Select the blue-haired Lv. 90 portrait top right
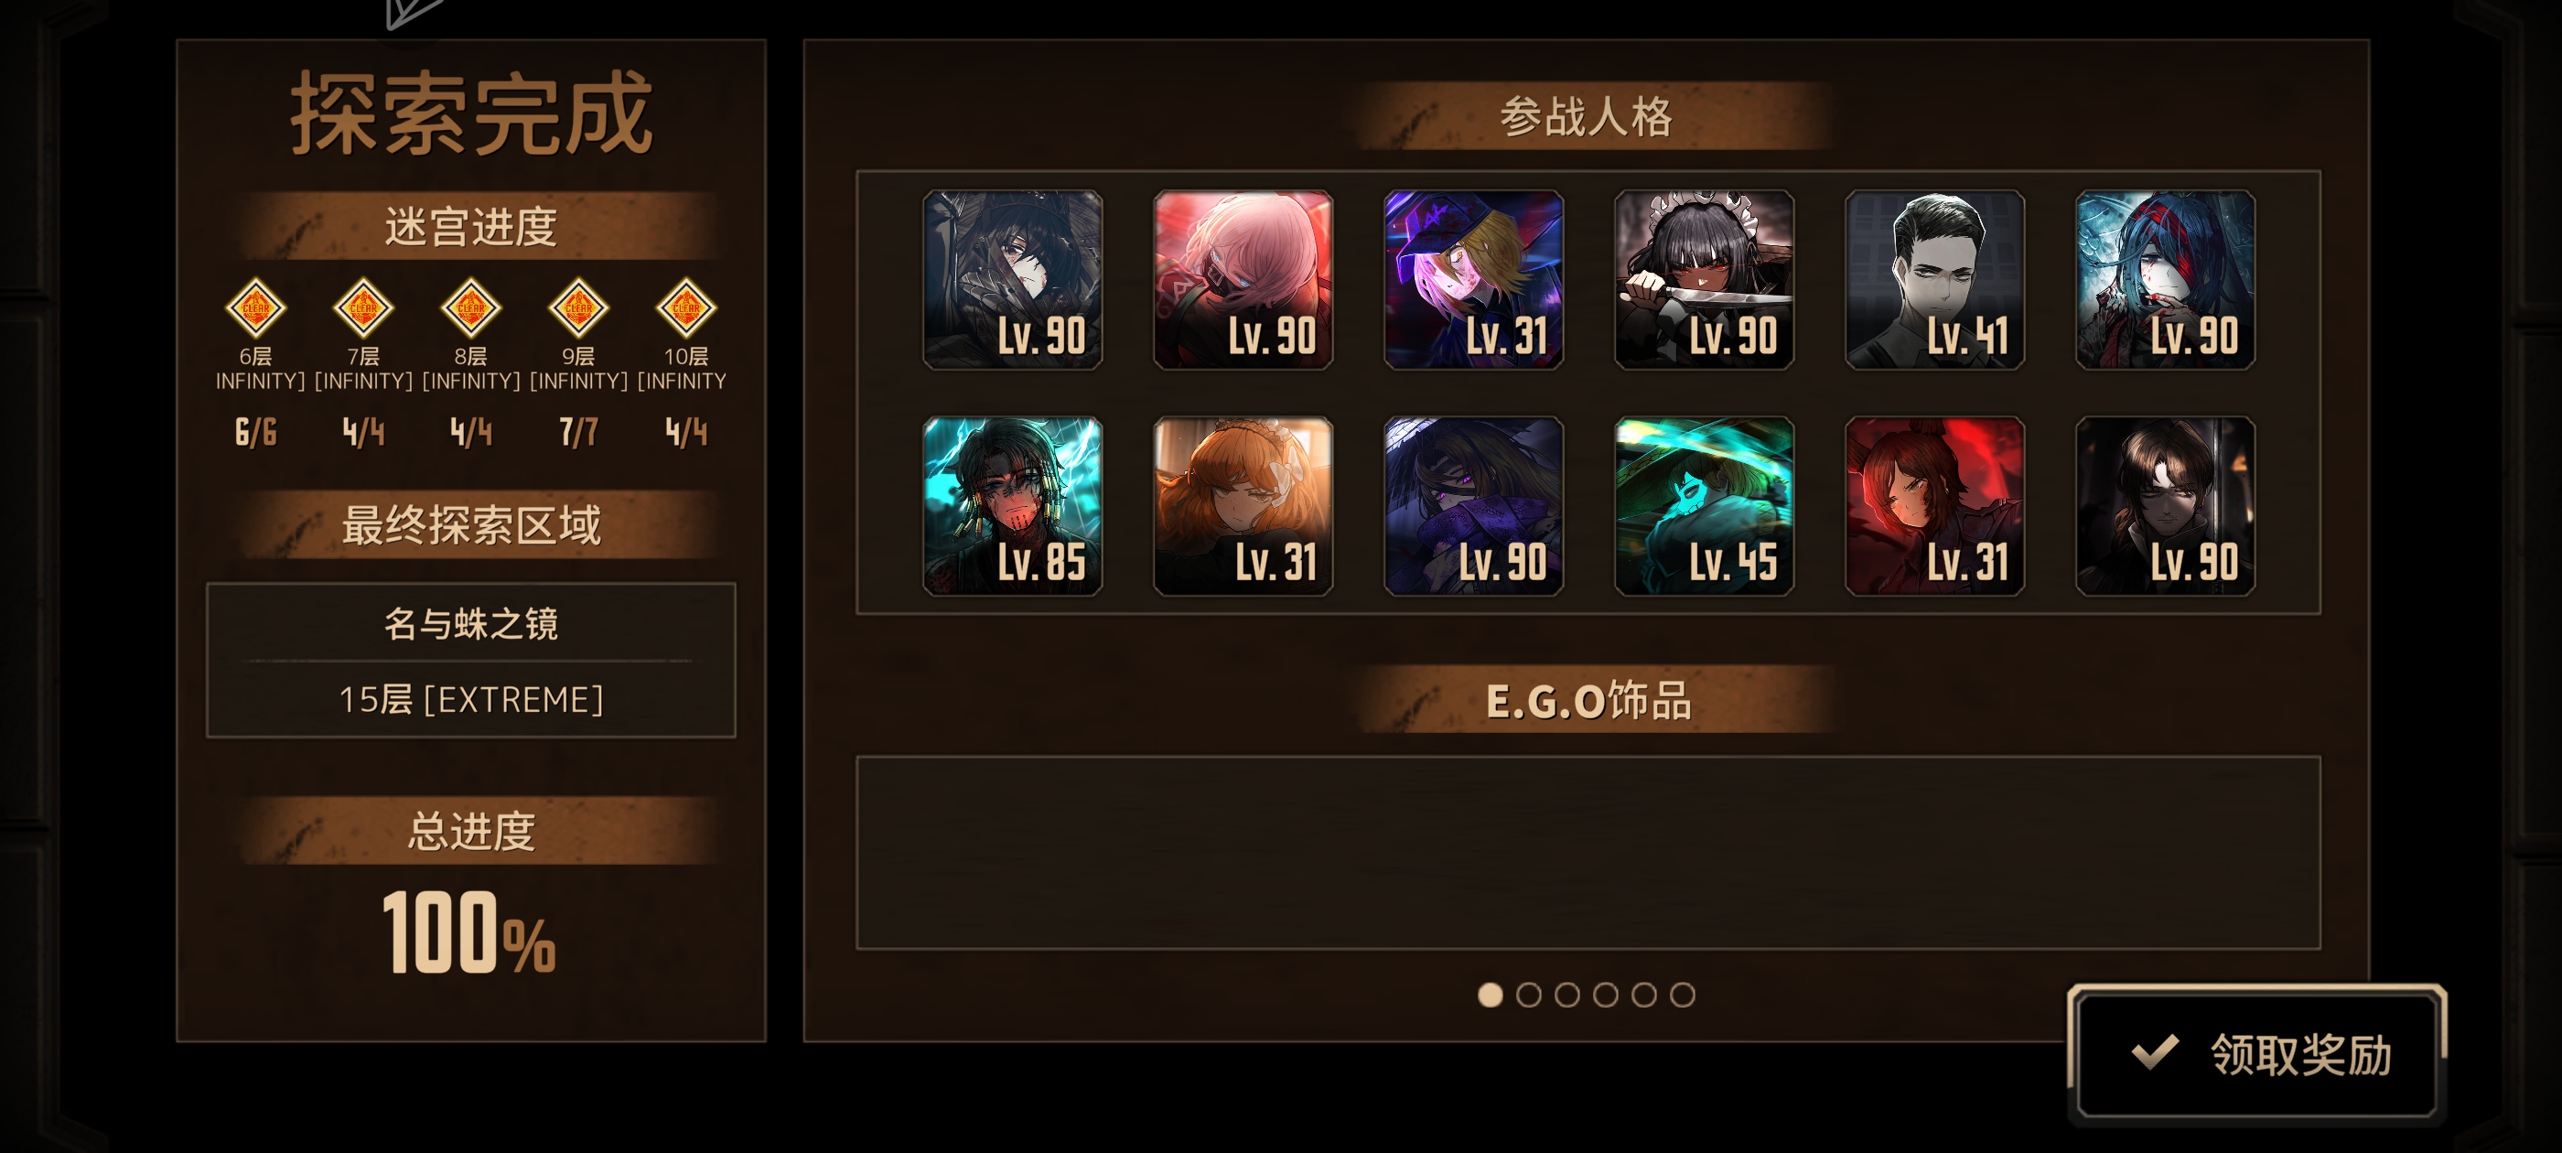This screenshot has height=1153, width=2562. (2165, 279)
